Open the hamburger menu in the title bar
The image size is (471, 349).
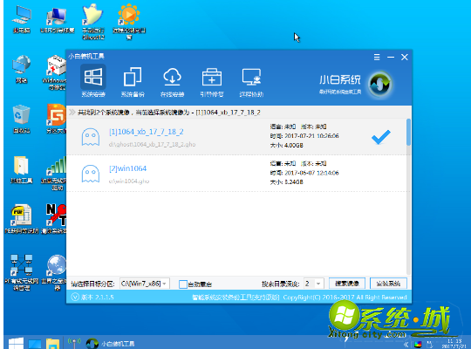[377, 57]
